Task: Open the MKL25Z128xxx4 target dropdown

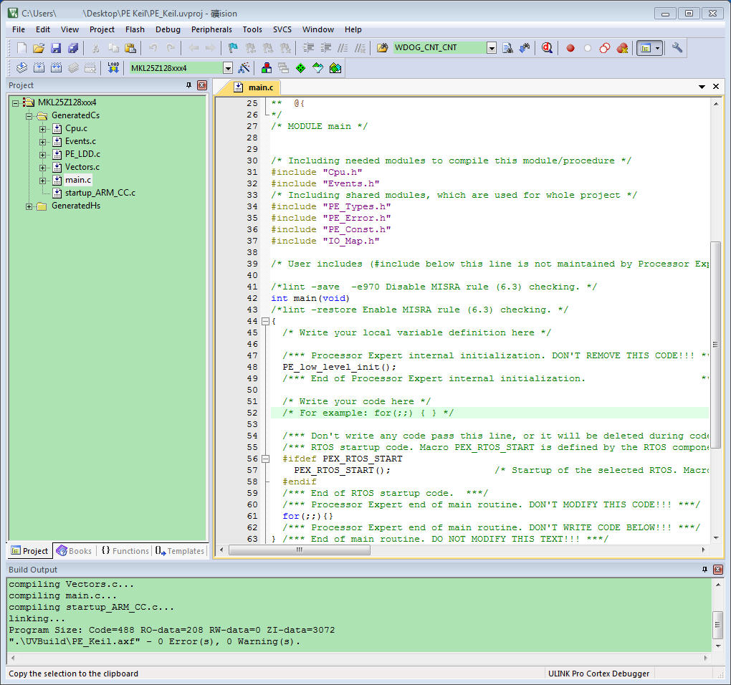Action: pos(227,68)
